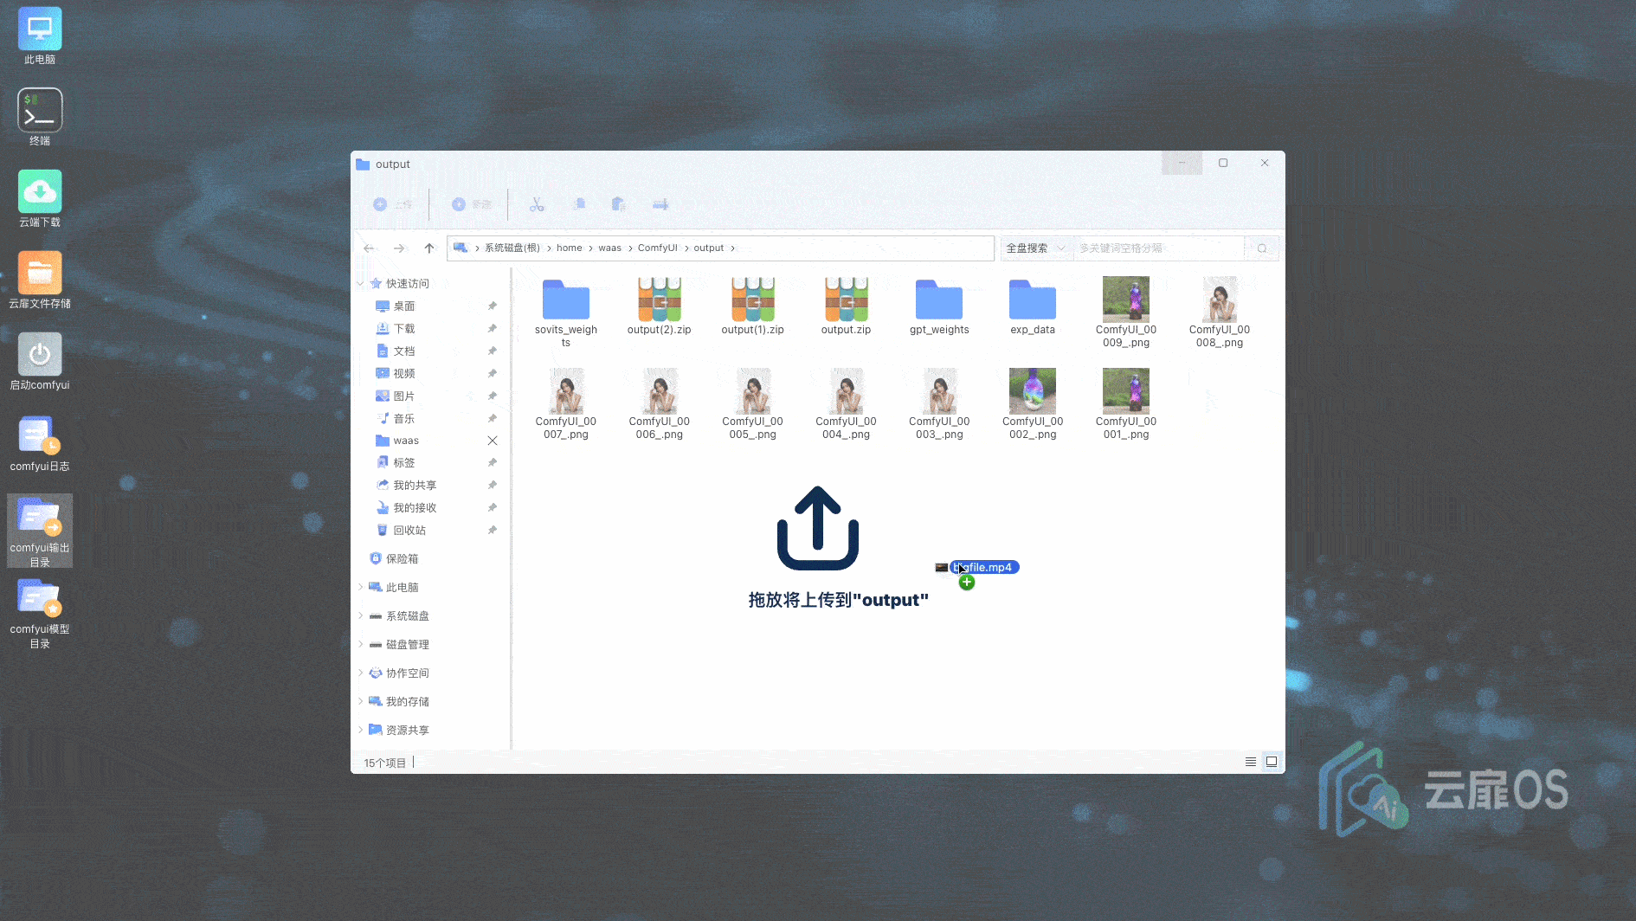Click the 上传 upload button

(x=392, y=204)
